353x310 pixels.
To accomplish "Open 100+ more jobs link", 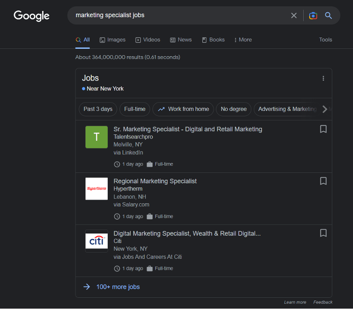I will [x=118, y=287].
